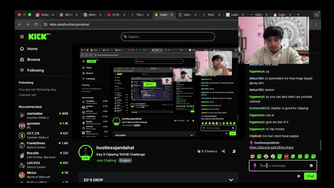Click the site info icon in address bar
The image size is (334, 188).
pos(45,25)
